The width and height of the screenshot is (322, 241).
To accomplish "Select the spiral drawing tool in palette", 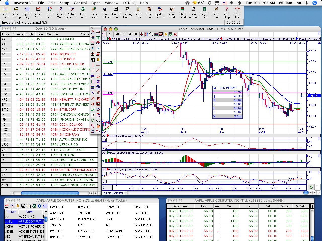I will (98, 87).
